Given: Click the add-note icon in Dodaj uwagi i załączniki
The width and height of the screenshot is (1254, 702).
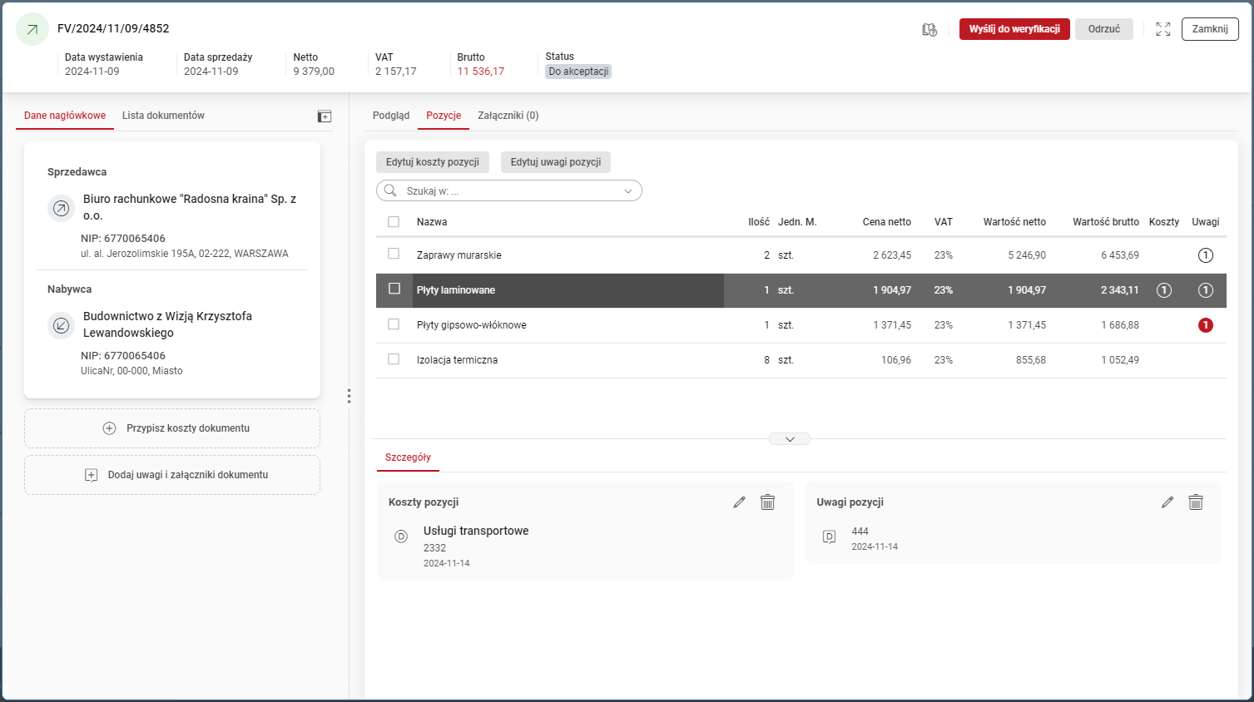Looking at the screenshot, I should [92, 475].
